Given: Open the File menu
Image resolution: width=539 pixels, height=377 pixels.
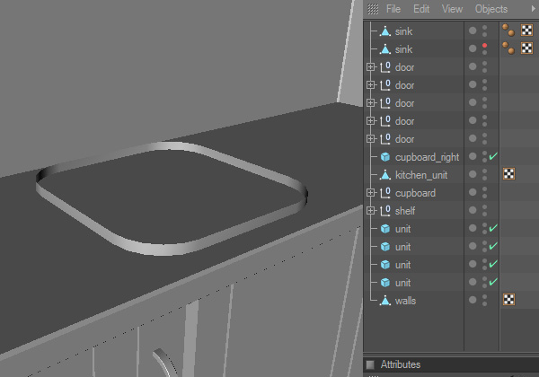Looking at the screenshot, I should [393, 9].
